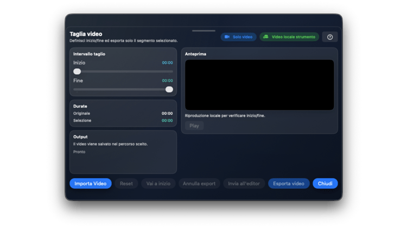The width and height of the screenshot is (407, 228).
Task: Open the help question mark icon
Action: point(330,37)
